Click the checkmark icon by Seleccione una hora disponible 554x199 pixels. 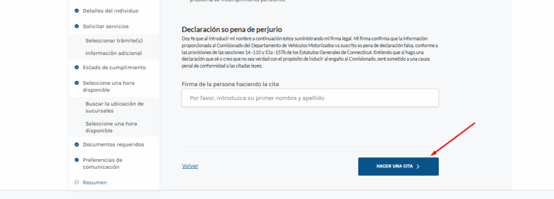(77, 83)
